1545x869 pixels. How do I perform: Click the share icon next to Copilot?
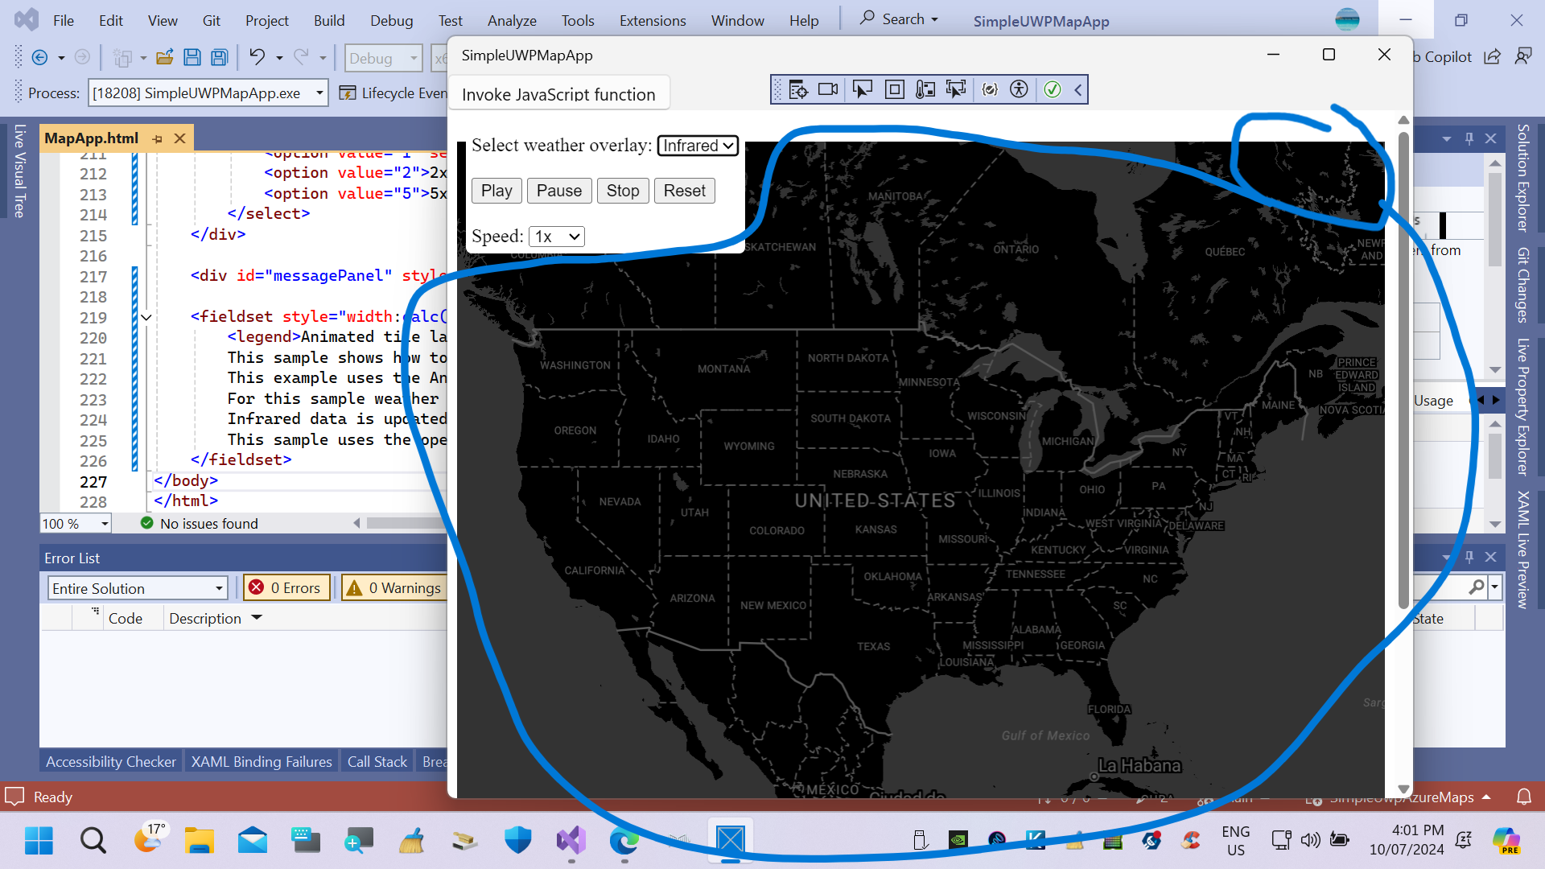(x=1492, y=56)
